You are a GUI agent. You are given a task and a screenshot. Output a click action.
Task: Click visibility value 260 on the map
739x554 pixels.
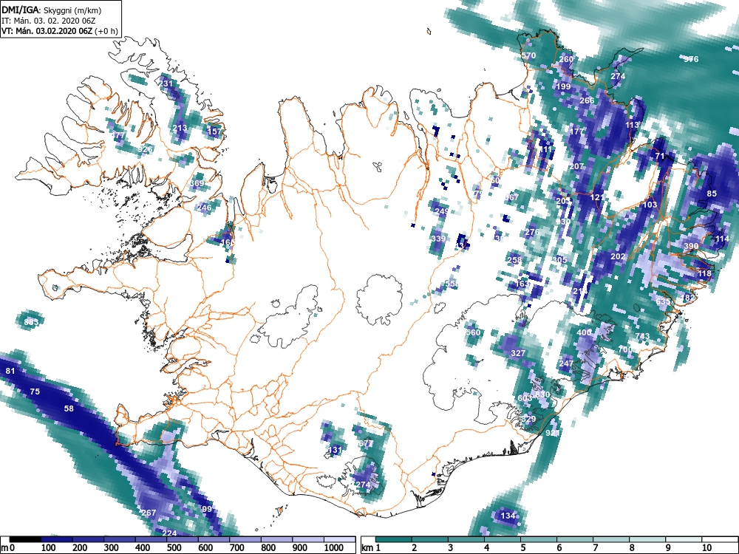[566, 59]
